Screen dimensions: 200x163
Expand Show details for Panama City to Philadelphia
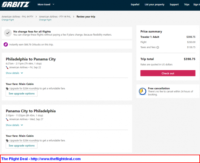[14, 125]
